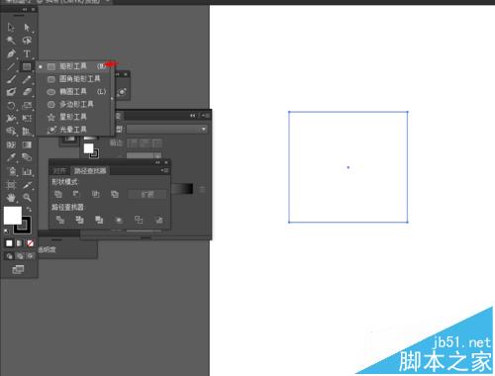Choose 矩形工具 (M) from the flyout
The height and width of the screenshot is (376, 495).
coord(74,66)
